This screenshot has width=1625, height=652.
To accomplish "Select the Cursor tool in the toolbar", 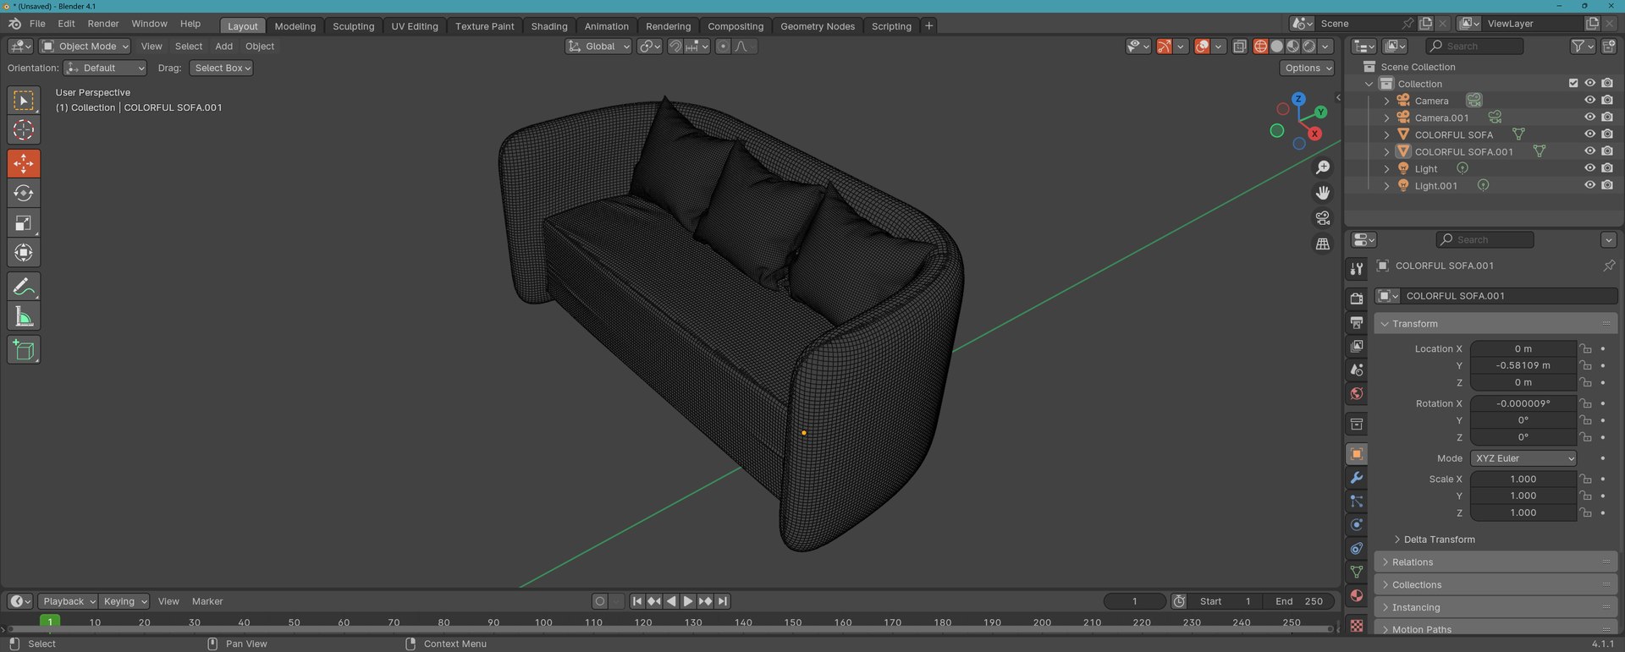I will tap(24, 130).
